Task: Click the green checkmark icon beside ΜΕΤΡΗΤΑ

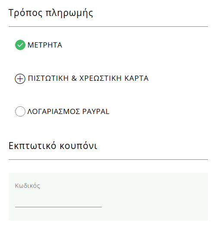Action: [x=20, y=45]
